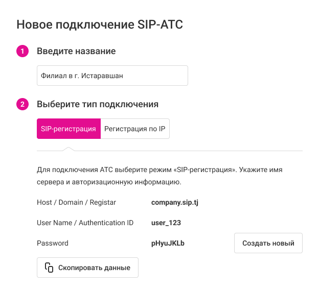This screenshot has height=290, width=319.
Task: Click the Филиал в г. Истаравшан text
Action: tap(82, 76)
